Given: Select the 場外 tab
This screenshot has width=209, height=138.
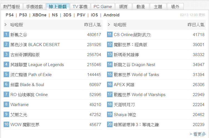Looking at the screenshot, I should click(x=175, y=6).
